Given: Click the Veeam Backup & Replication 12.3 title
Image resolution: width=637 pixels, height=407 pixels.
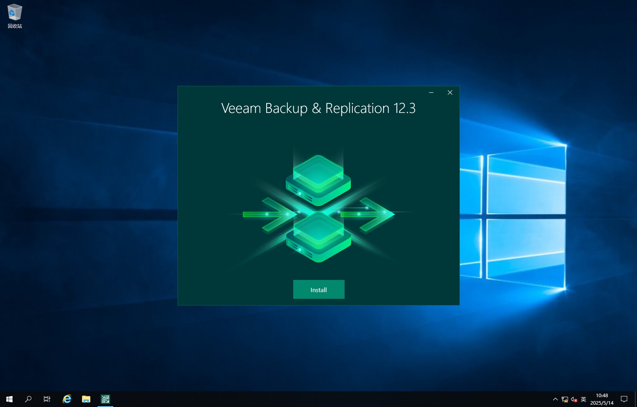Looking at the screenshot, I should click(318, 108).
